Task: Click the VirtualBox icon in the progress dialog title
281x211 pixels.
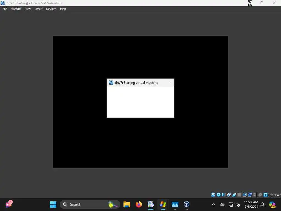Action: 111,82
